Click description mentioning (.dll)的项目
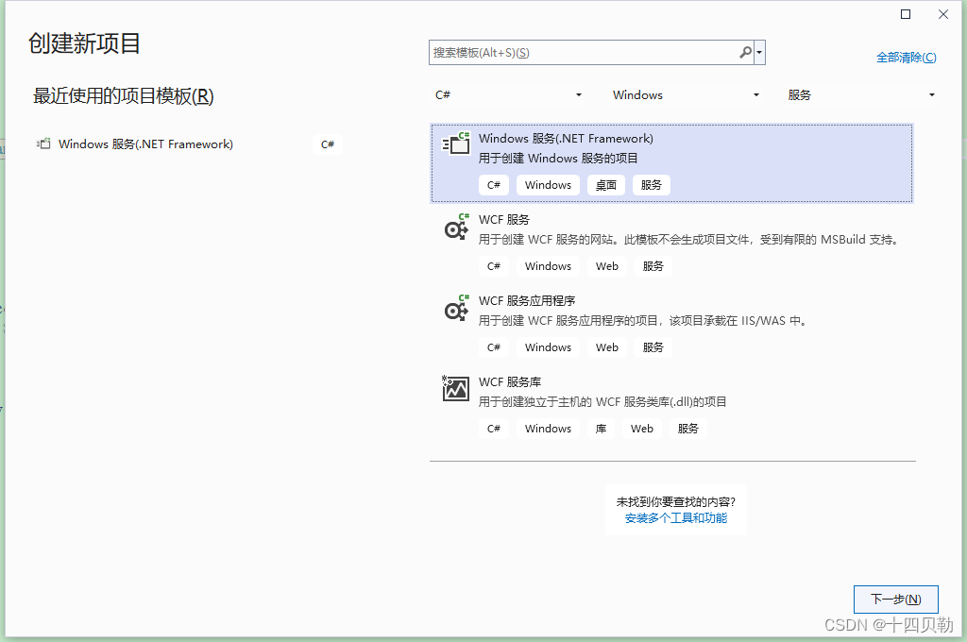Screen dimensions: 967x642 pyautogui.click(x=602, y=402)
